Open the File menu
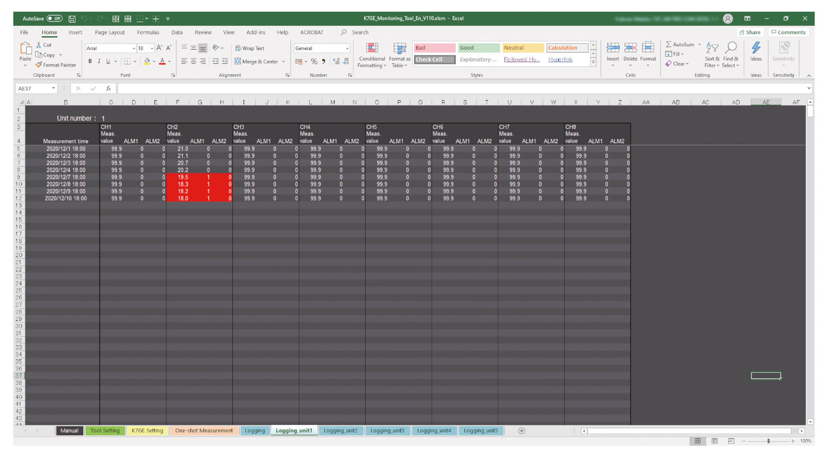The image size is (828, 456). tap(24, 32)
